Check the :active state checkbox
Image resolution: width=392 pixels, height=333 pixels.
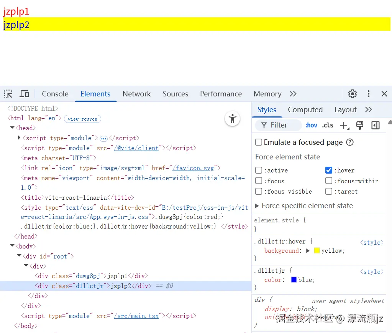coord(259,170)
